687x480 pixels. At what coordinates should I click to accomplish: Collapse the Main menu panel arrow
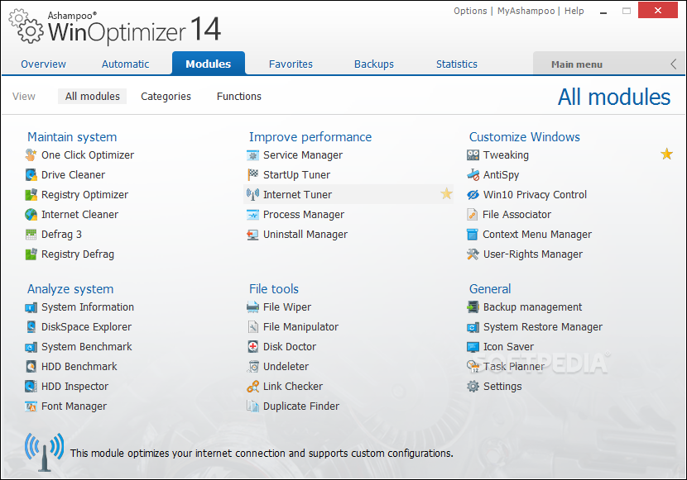coord(674,64)
